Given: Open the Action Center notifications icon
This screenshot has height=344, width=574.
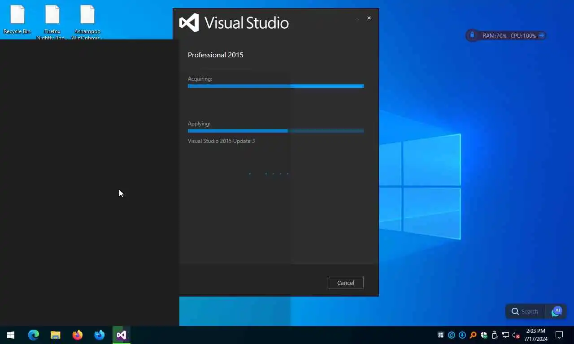Looking at the screenshot, I should pos(559,335).
